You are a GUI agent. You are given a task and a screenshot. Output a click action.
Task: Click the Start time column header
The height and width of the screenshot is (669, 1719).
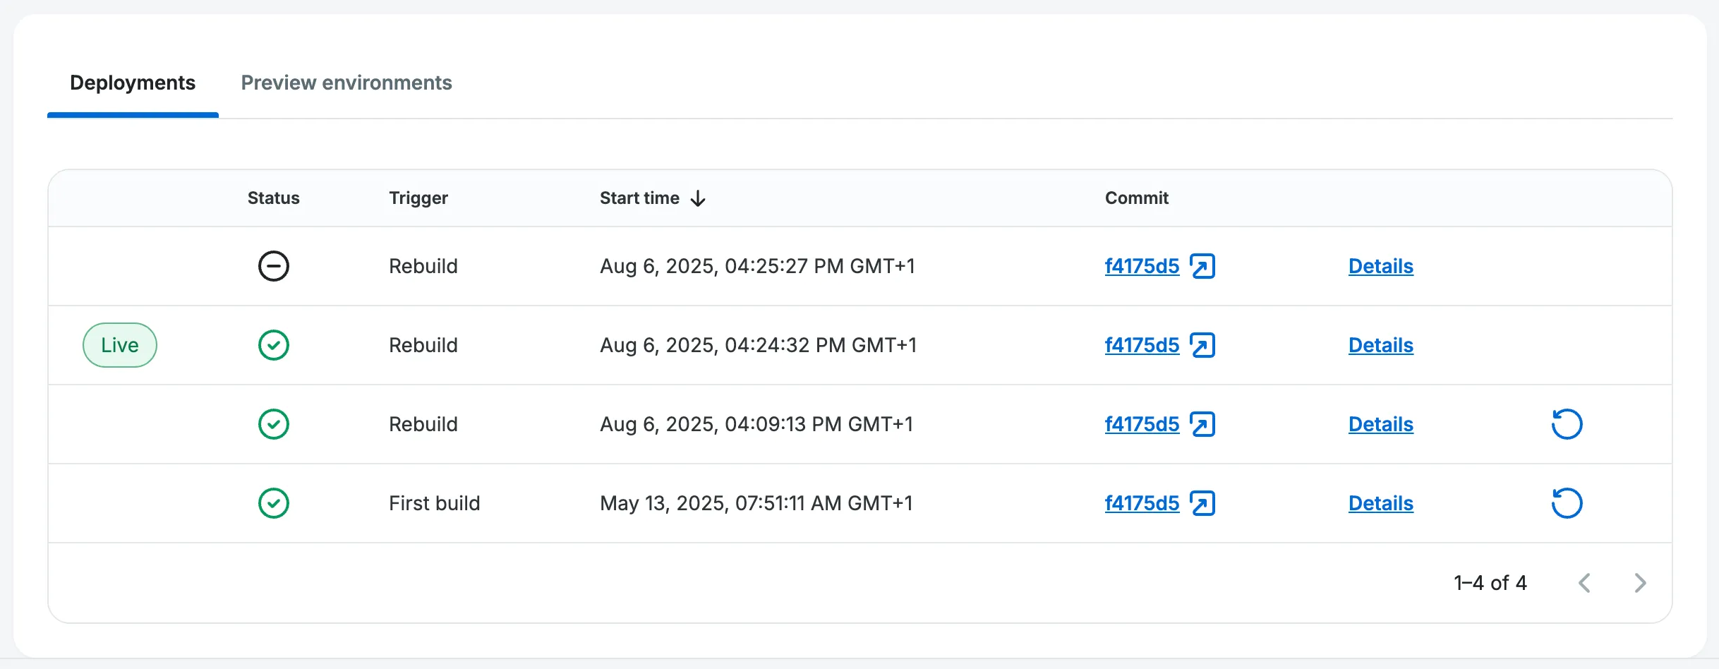point(639,198)
